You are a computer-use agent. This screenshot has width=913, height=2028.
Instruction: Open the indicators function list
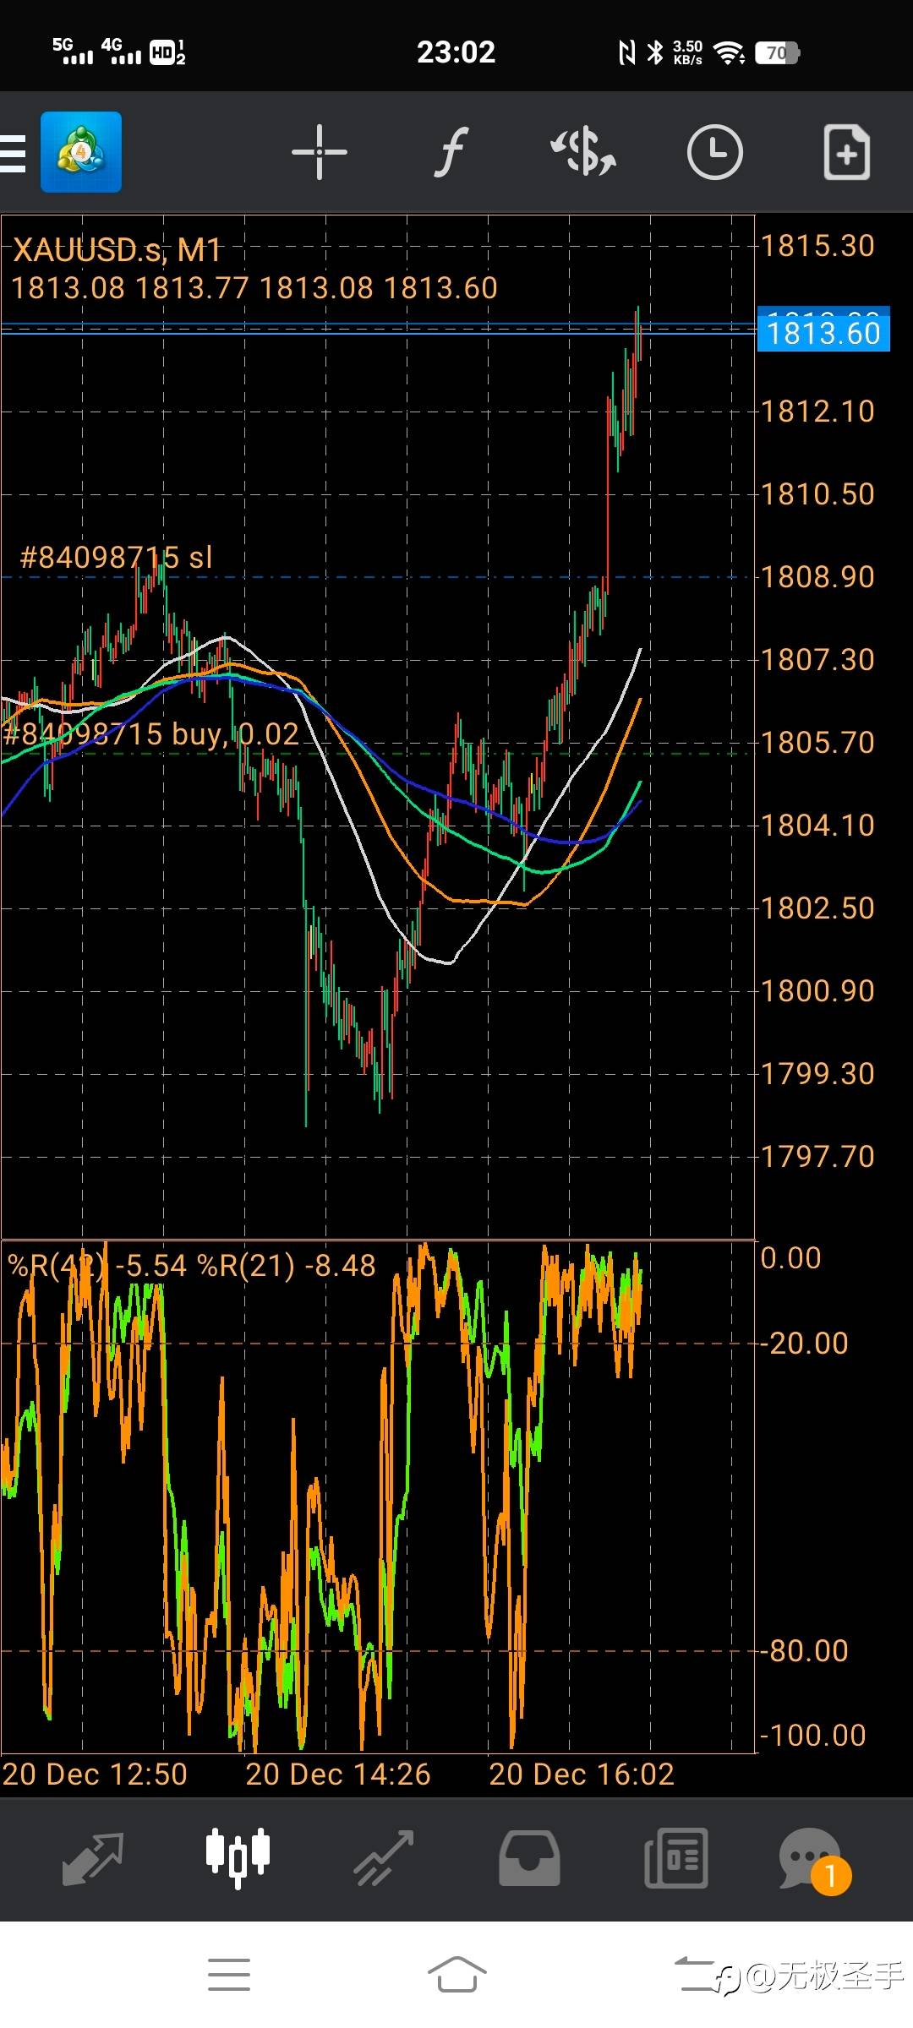(x=451, y=152)
